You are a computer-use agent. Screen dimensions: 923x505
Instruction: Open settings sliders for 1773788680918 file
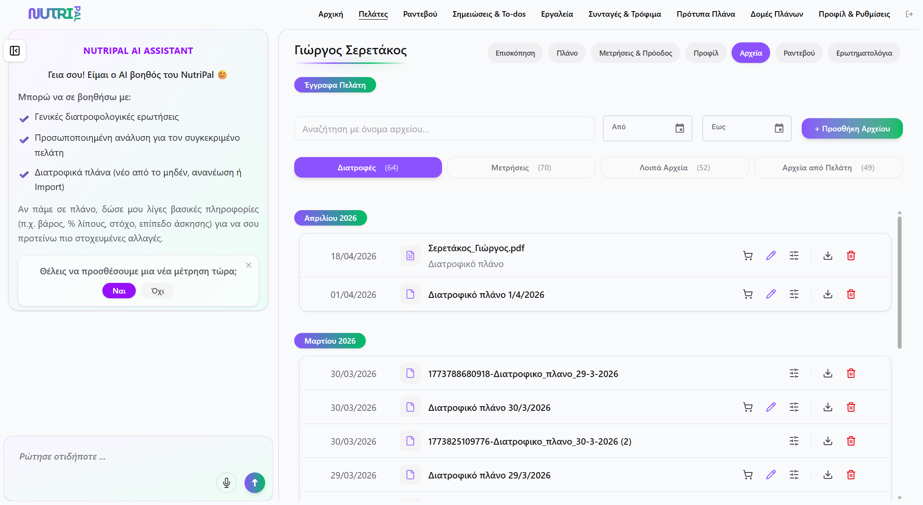point(794,373)
